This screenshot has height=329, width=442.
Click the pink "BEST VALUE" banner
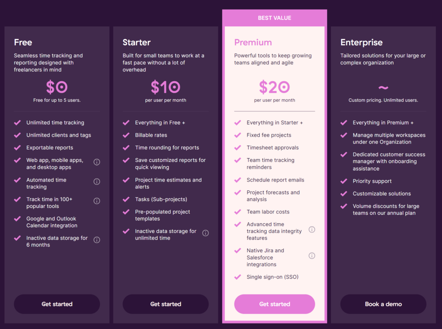(x=275, y=18)
